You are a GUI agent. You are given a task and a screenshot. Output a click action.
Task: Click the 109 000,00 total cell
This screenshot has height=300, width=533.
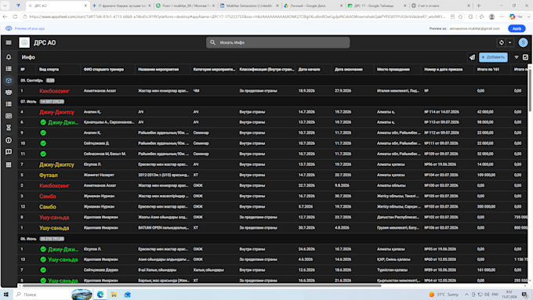pos(486,175)
